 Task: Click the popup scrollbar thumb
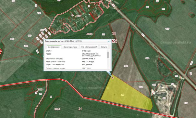(108, 55)
